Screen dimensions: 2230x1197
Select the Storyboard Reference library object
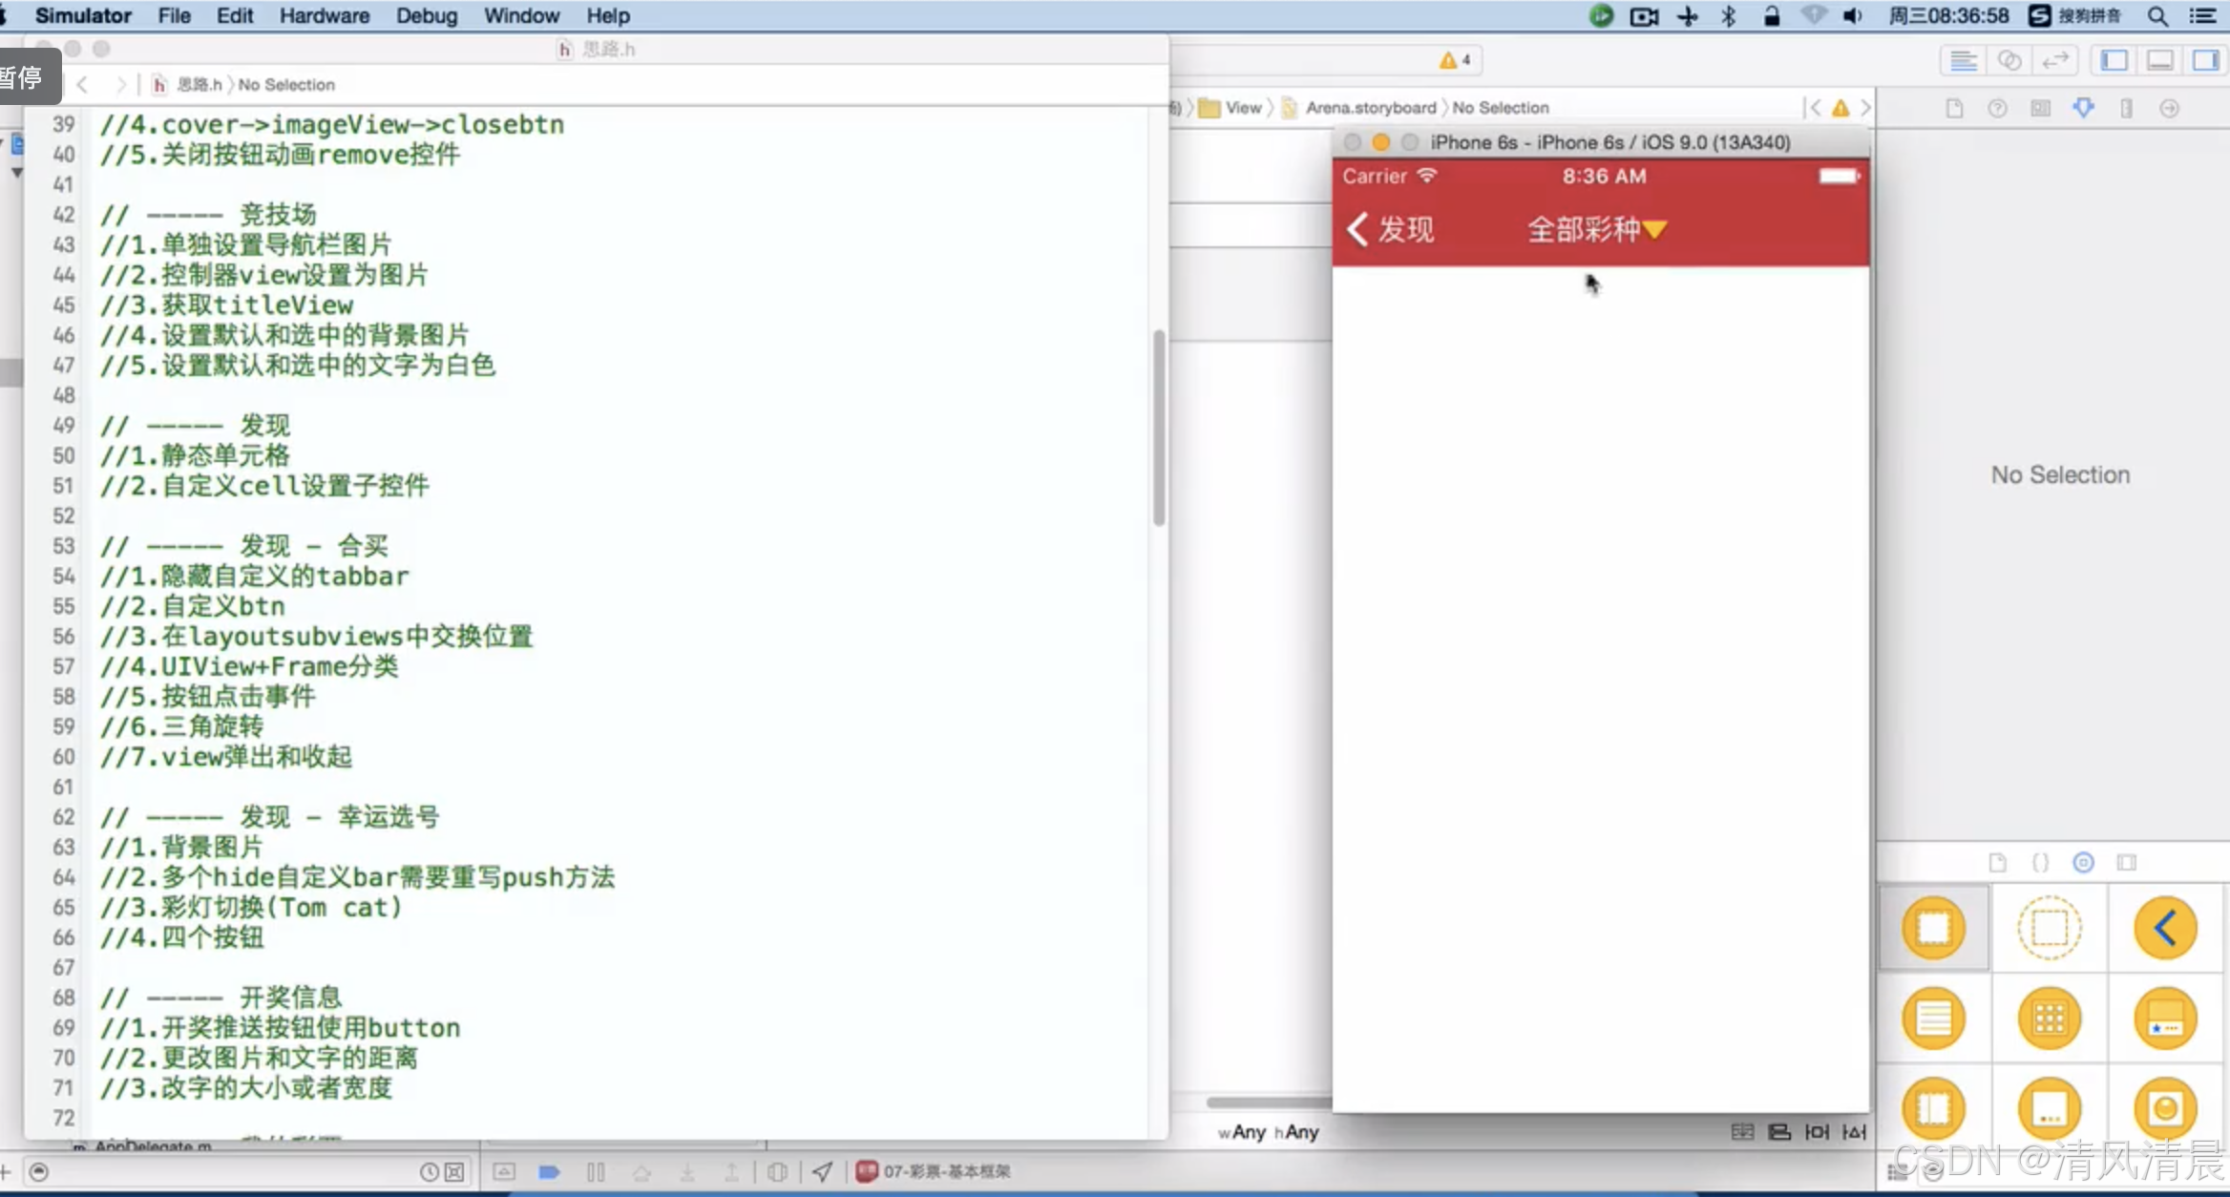(2050, 928)
